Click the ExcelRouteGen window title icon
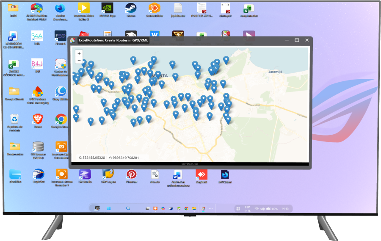 [x=72, y=40]
